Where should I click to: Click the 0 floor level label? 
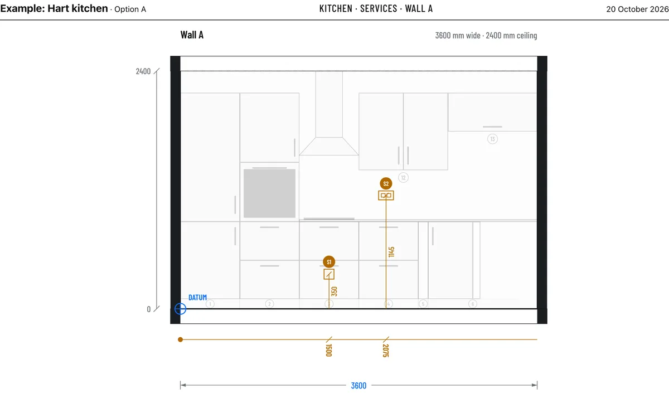coord(149,309)
